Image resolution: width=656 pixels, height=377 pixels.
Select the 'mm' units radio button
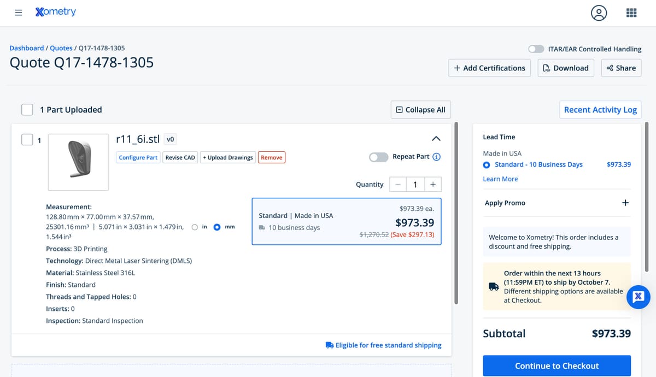217,227
